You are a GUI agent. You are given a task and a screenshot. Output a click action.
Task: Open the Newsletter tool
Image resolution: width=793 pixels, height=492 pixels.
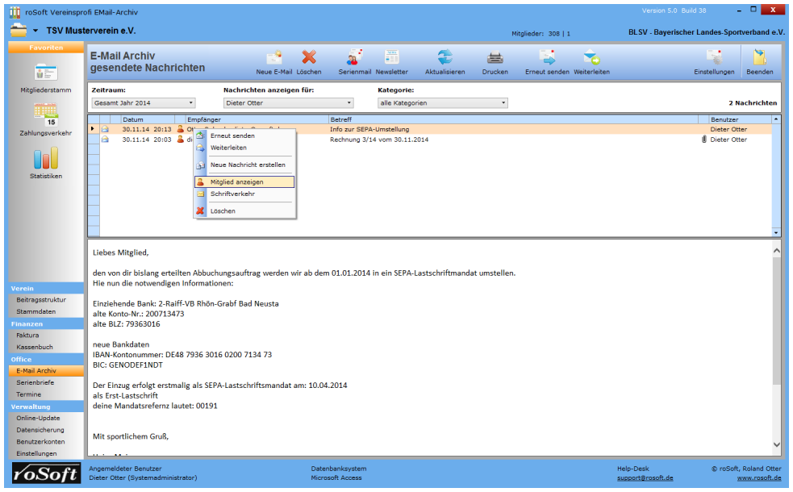(x=392, y=57)
